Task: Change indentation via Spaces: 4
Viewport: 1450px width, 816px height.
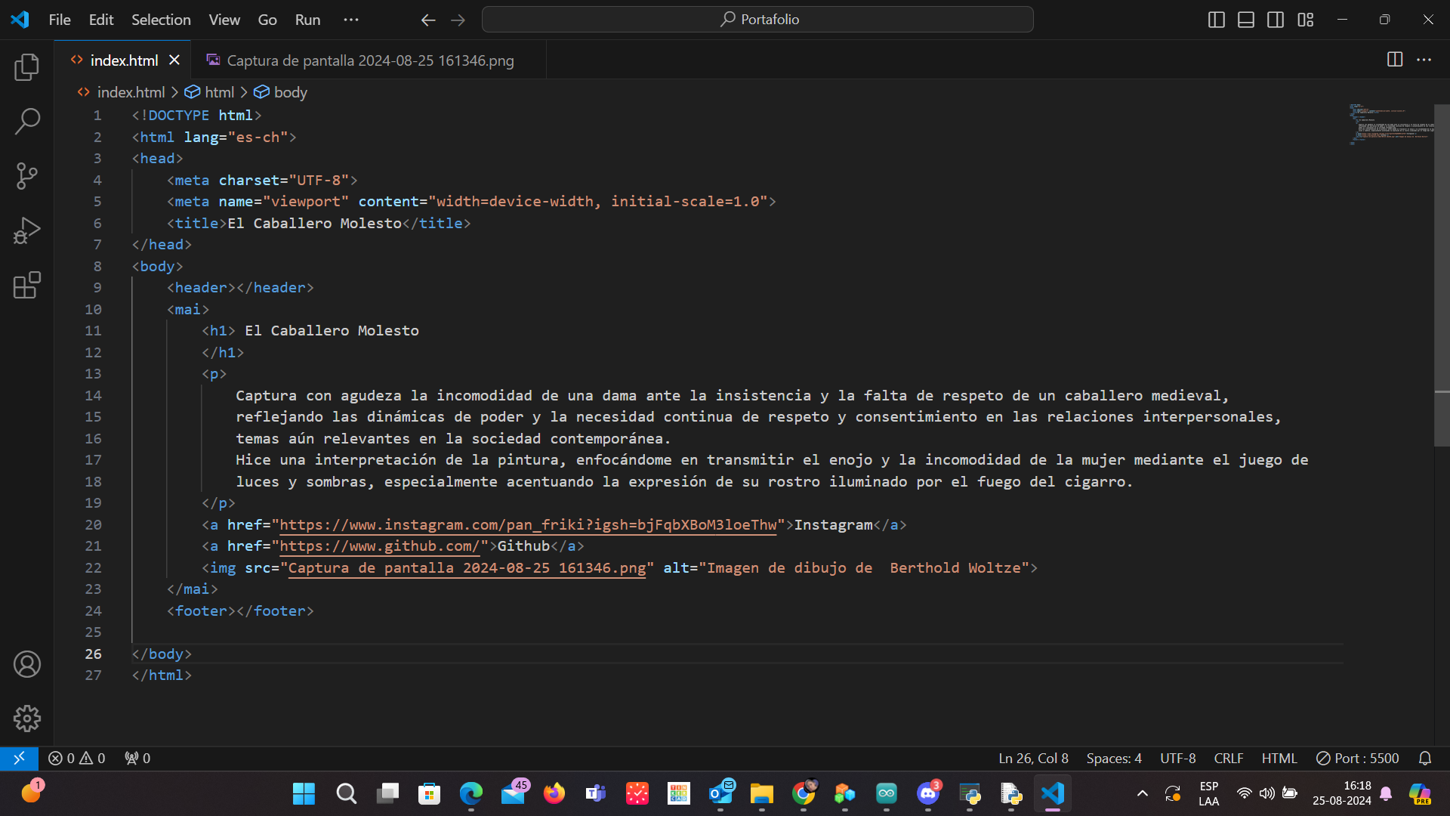Action: coord(1114,758)
